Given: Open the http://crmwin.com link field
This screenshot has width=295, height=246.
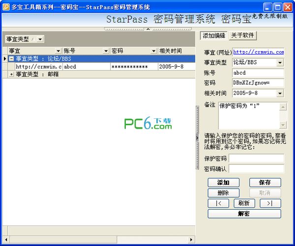Looking at the screenshot, I should coord(258,52).
